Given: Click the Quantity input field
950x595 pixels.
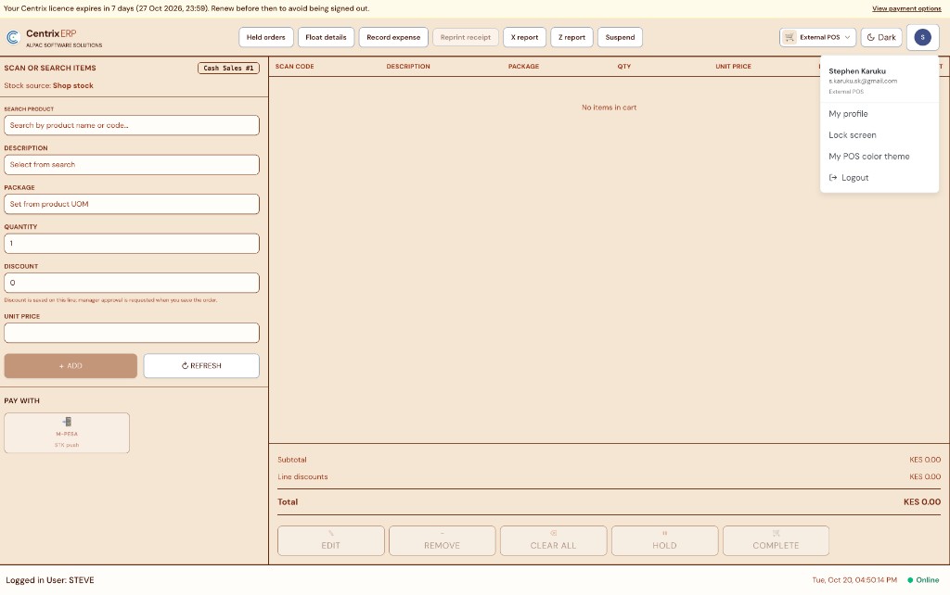Looking at the screenshot, I should (132, 244).
